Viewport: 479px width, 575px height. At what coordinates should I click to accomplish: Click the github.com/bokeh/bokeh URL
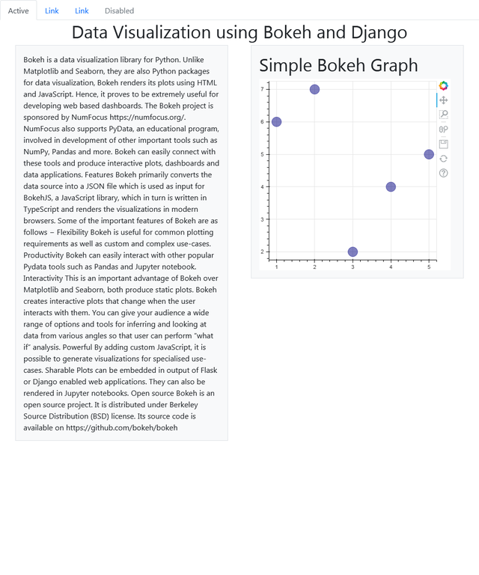(121, 428)
